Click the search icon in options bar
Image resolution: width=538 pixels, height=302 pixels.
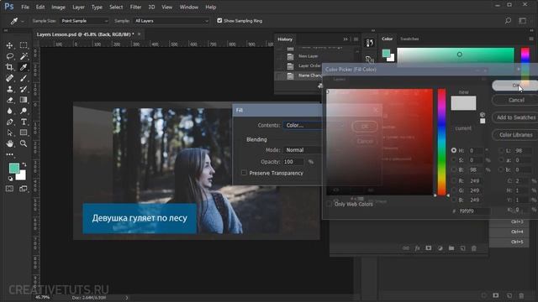coord(508,21)
